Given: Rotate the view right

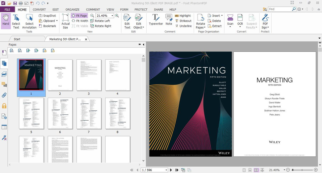Looking at the screenshot, I should pyautogui.click(x=101, y=26).
